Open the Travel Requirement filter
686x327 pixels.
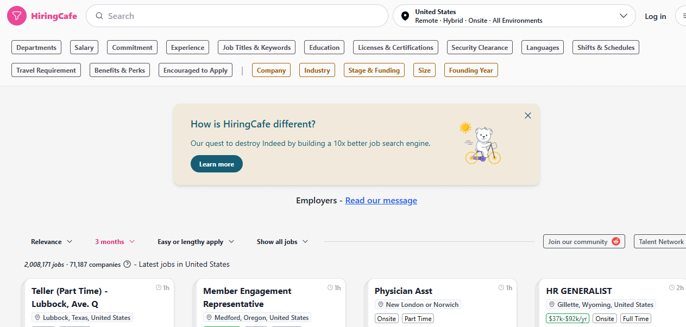46,70
